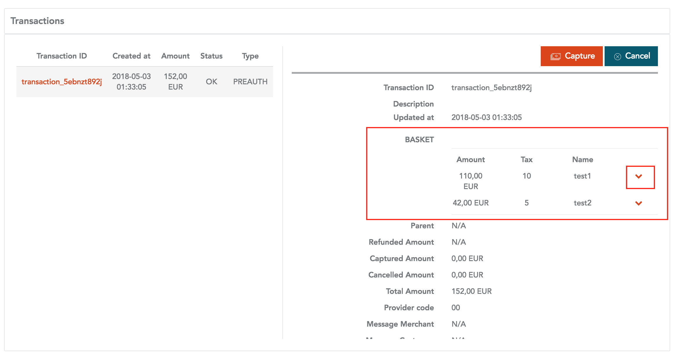Expand the test2 basket item chevron
Viewport: 679px width, 360px height.
pos(639,203)
